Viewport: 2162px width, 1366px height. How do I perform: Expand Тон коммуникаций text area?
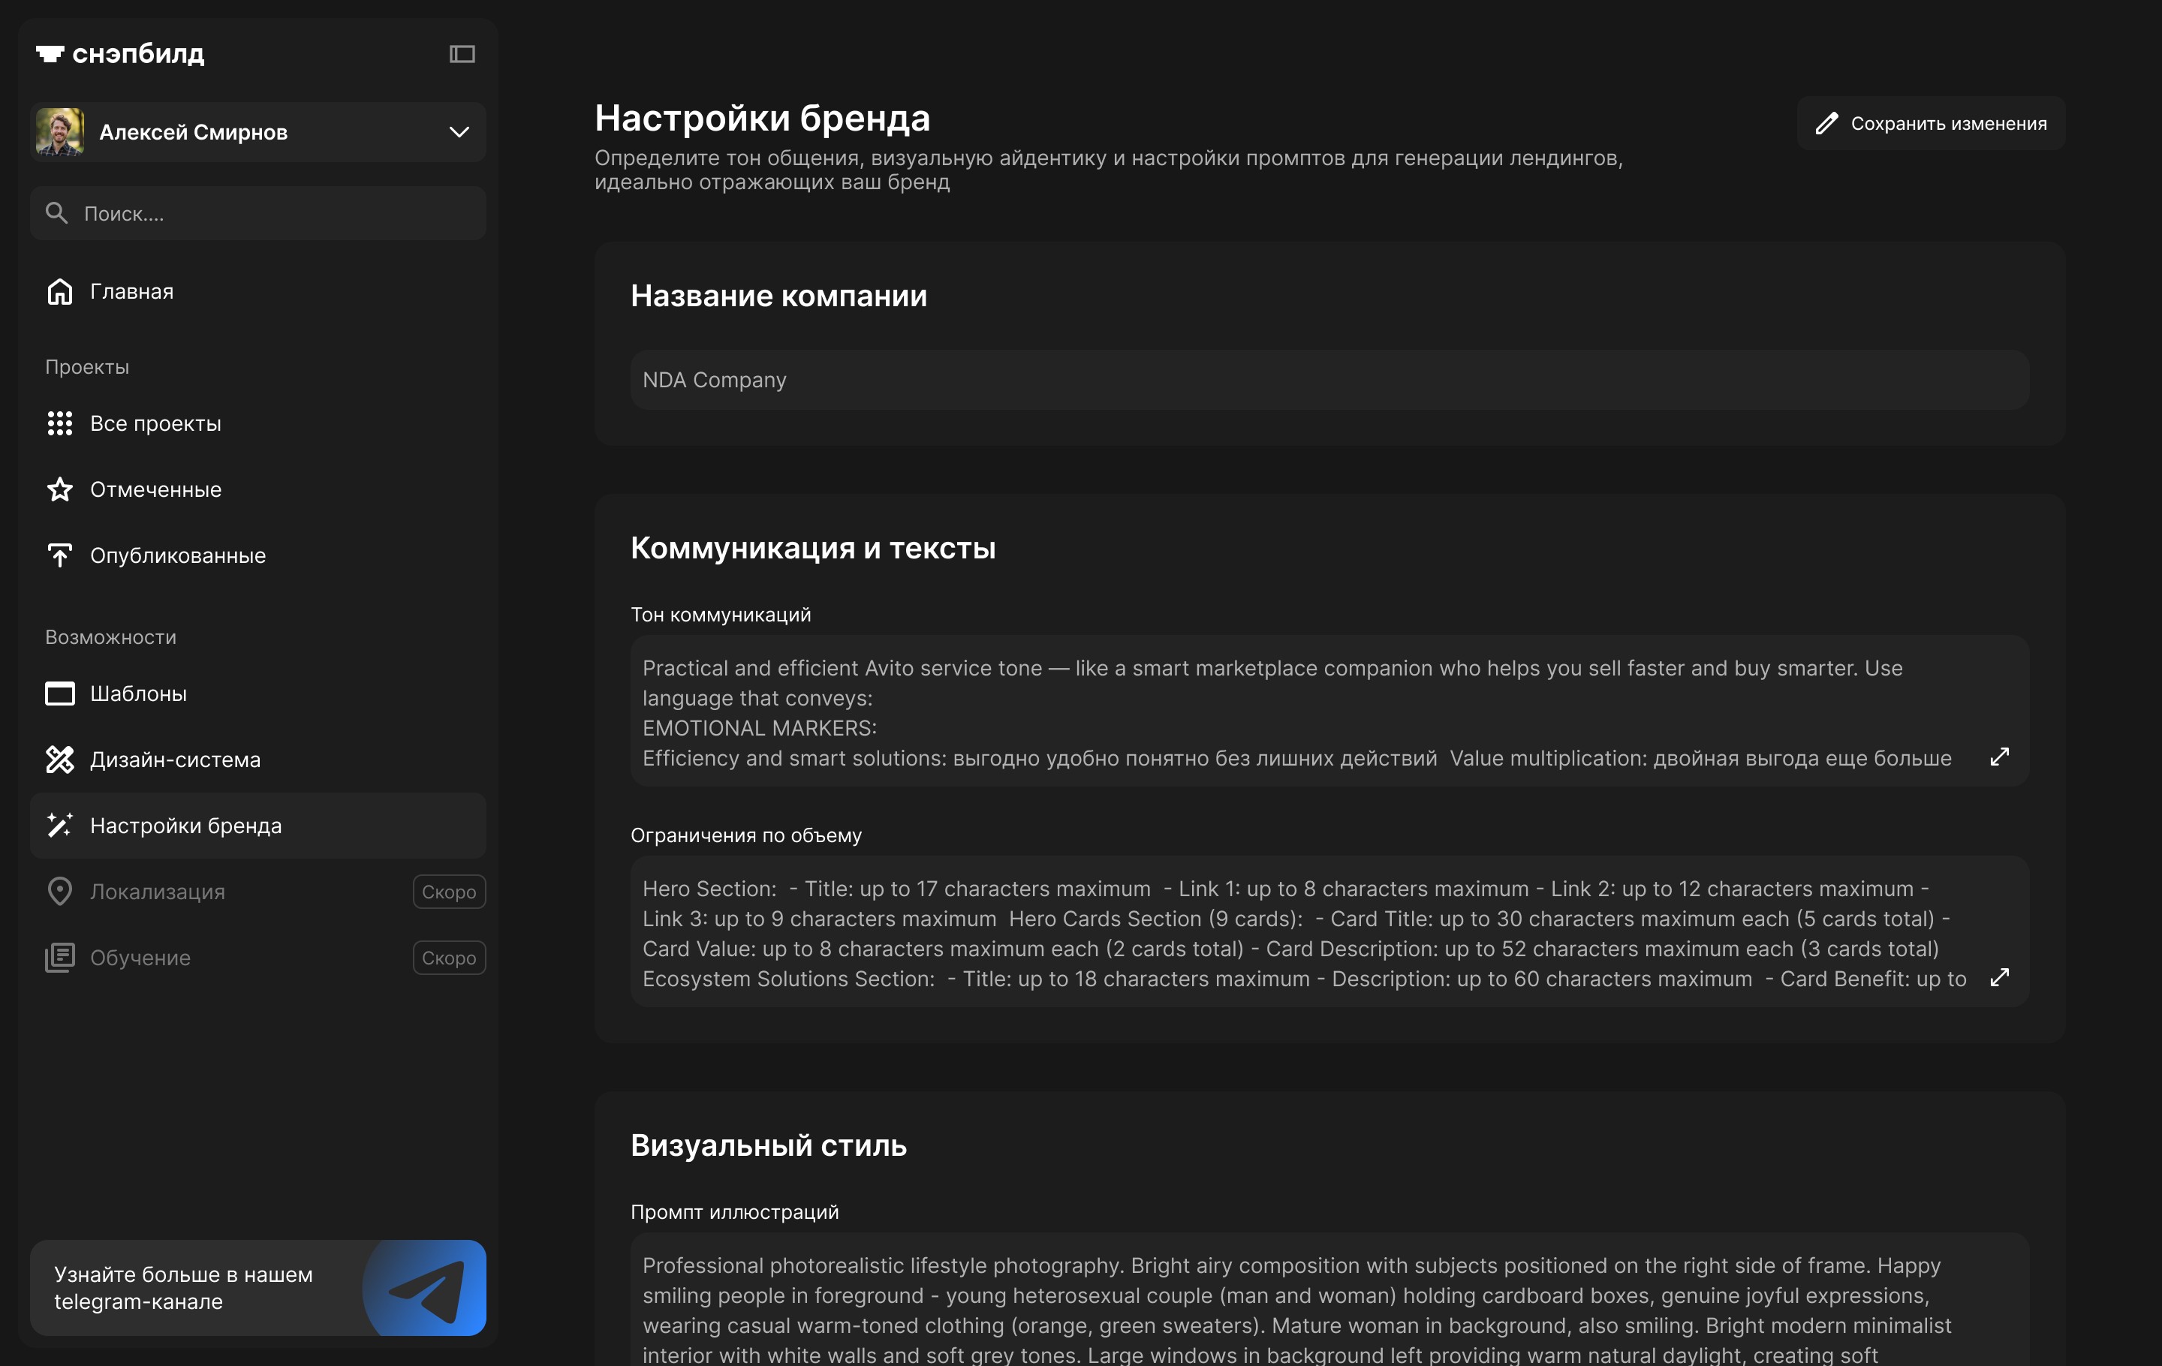pos(1998,757)
